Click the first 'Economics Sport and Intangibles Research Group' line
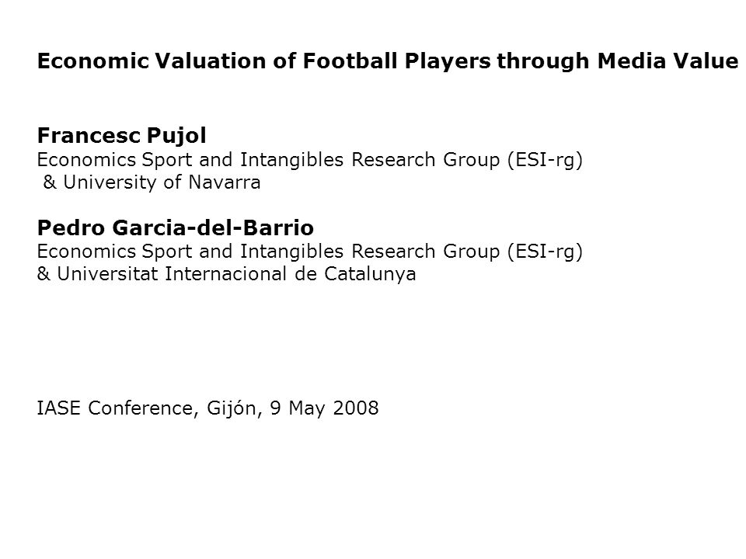The width and height of the screenshot is (746, 559). tap(310, 160)
